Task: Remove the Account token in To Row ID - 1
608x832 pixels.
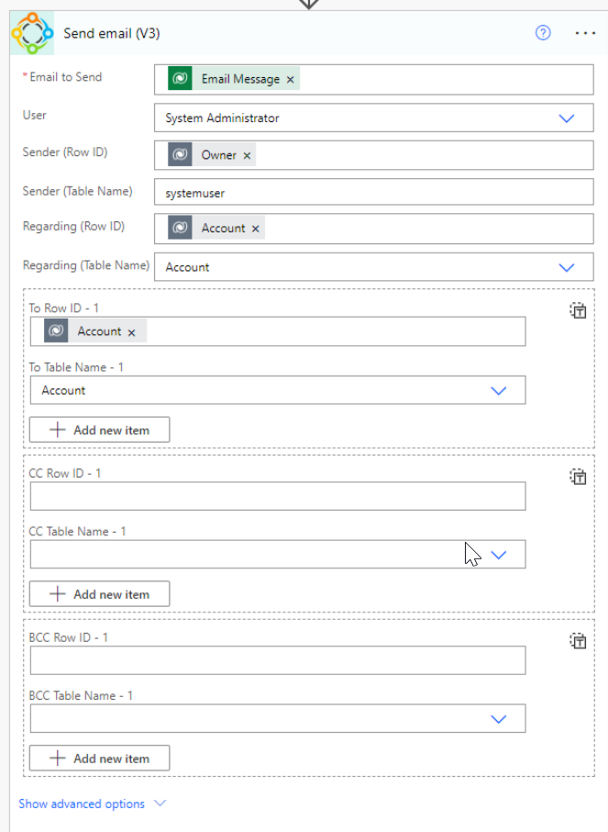Action: click(131, 332)
